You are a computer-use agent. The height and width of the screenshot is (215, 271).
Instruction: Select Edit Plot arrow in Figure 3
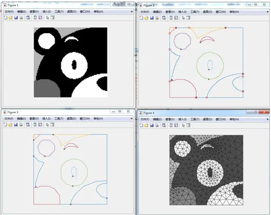pyautogui.click(x=47, y=125)
